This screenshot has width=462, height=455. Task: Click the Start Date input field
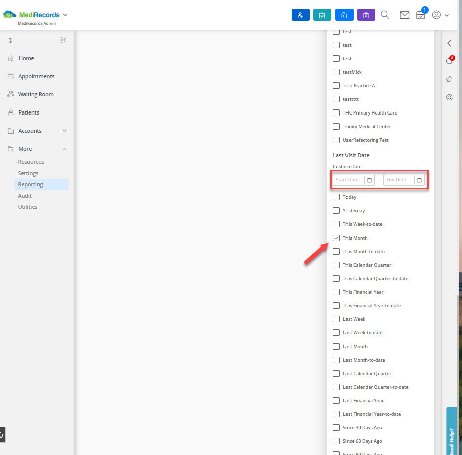tap(349, 180)
